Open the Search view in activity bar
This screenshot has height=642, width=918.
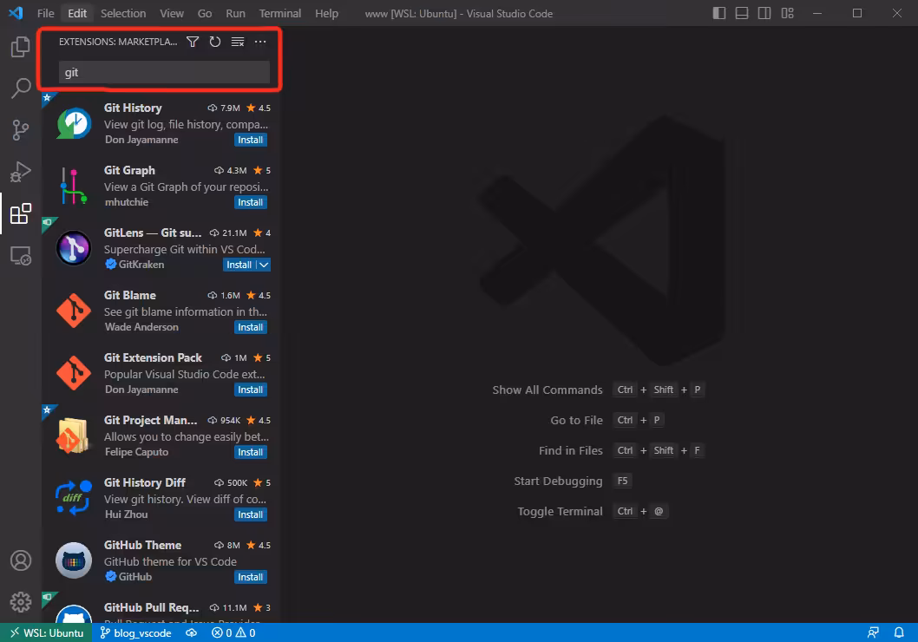point(21,88)
